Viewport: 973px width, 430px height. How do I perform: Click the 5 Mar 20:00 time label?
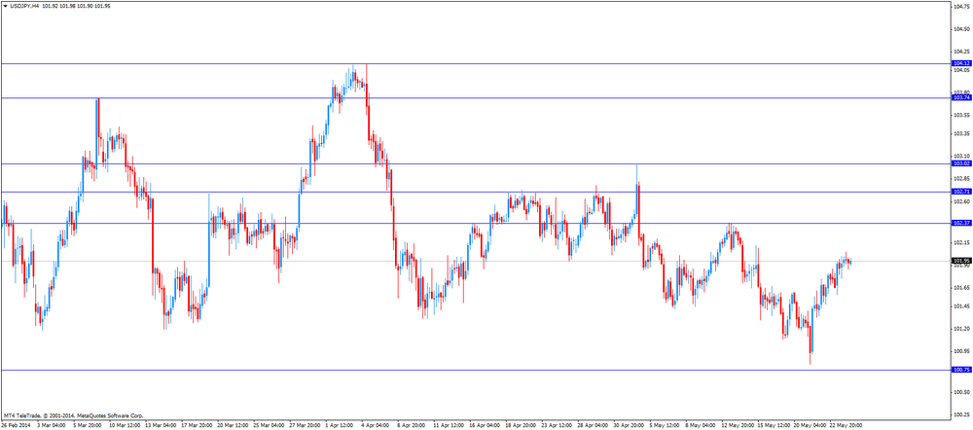tap(88, 426)
